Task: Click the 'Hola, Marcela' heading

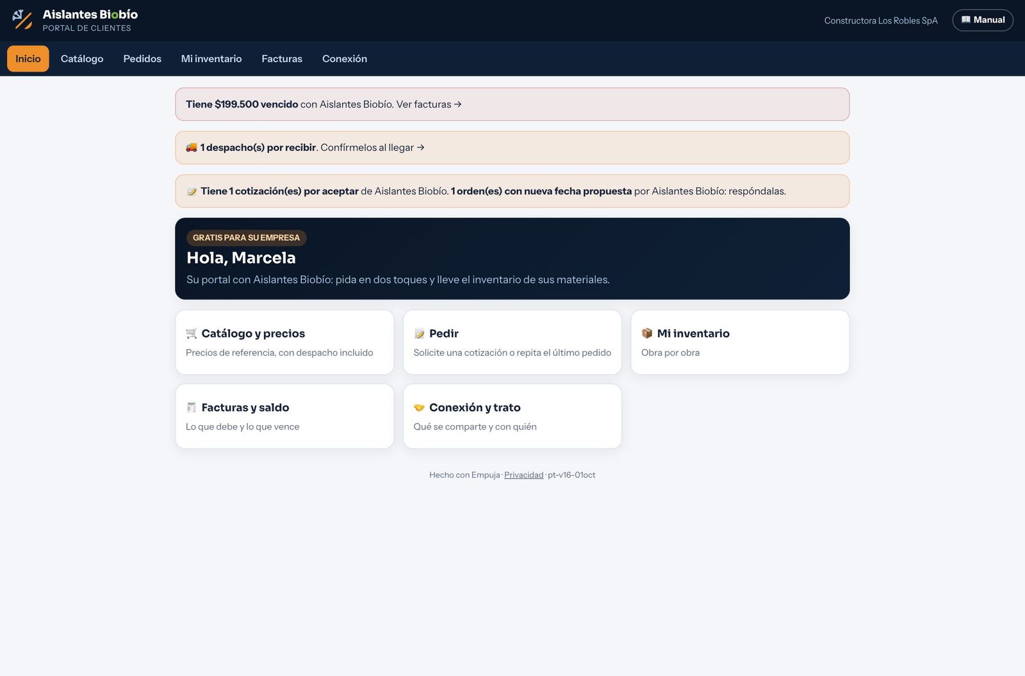Action: [241, 258]
